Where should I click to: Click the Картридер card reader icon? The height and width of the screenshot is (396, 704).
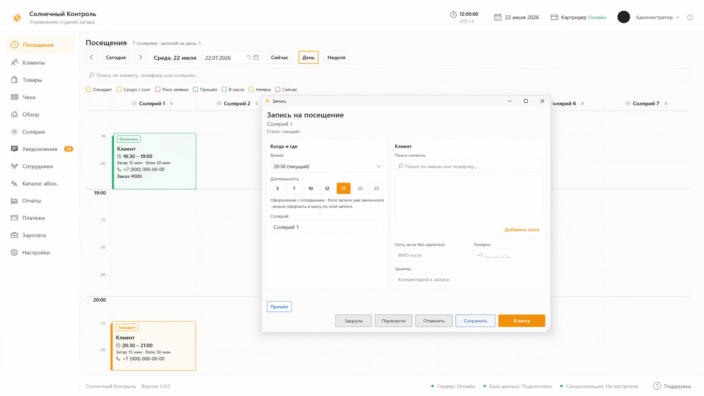554,17
